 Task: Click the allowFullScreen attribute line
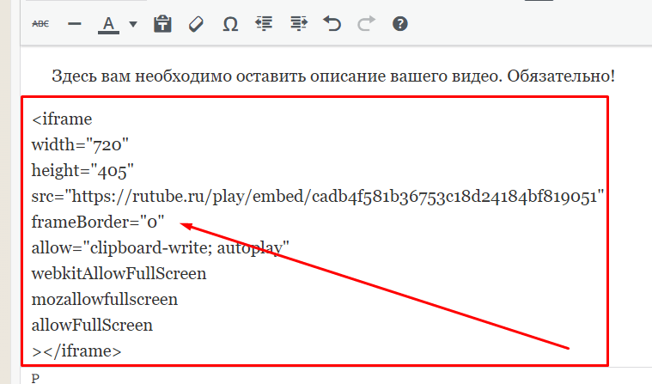click(x=92, y=326)
